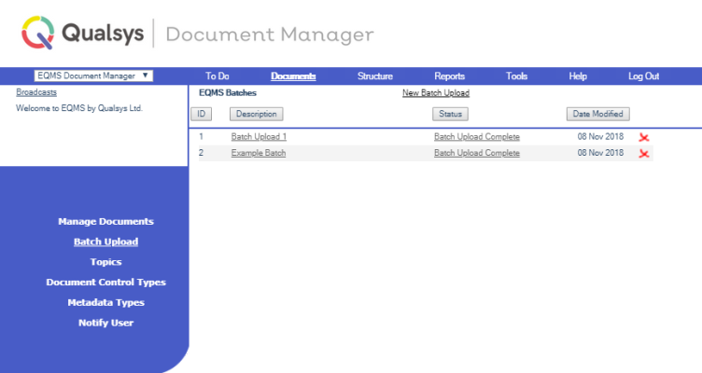Open the Help menu
Viewport: 702px width, 373px height.
578,76
